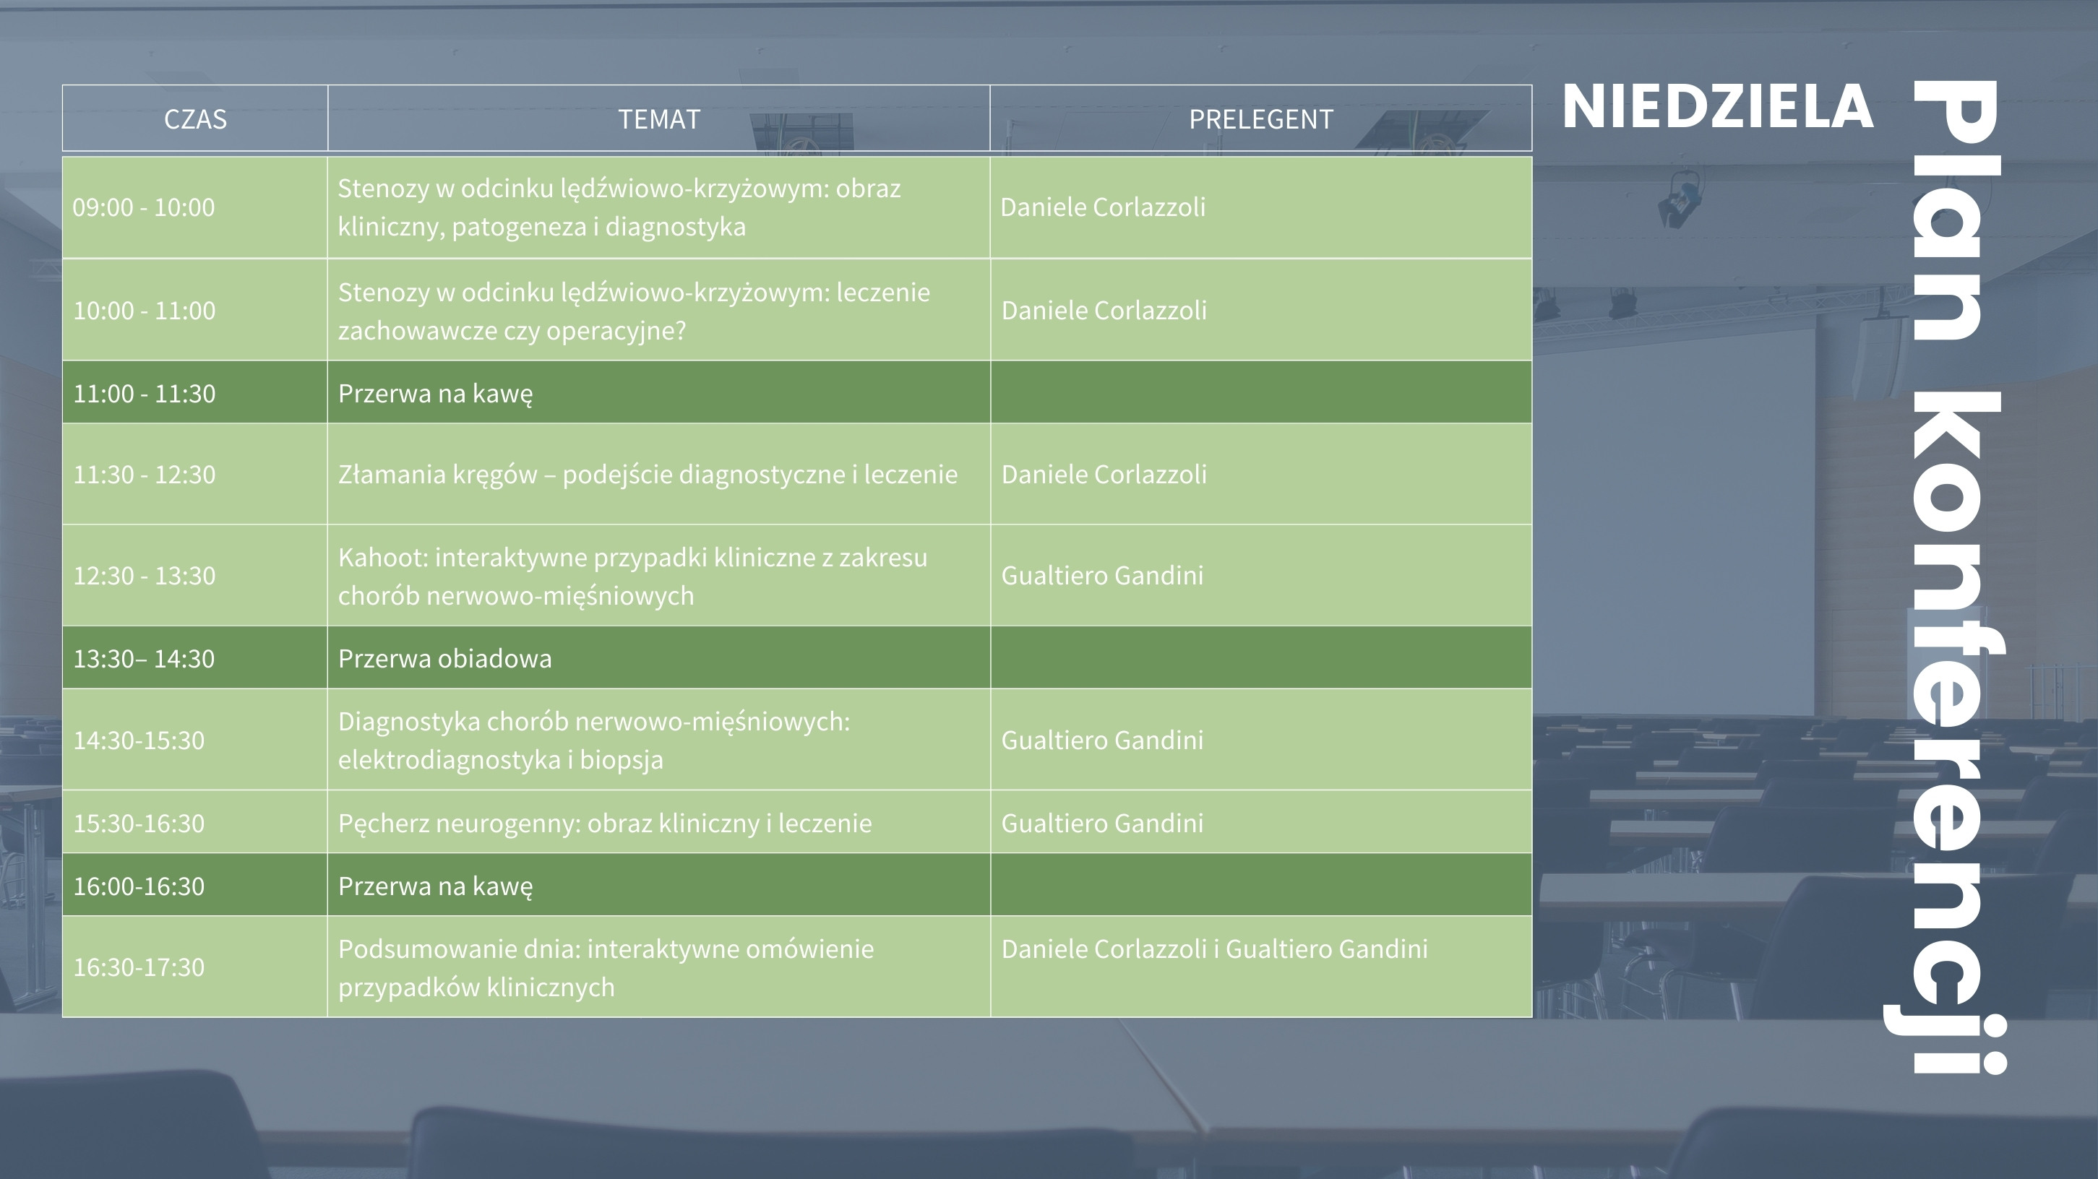Click the 16:00-16:30 time cell
The height and width of the screenshot is (1179, 2098).
(x=139, y=886)
